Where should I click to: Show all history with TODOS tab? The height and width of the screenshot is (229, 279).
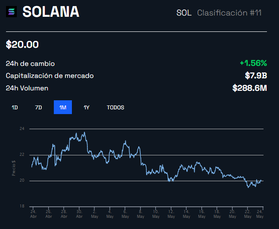click(x=115, y=107)
